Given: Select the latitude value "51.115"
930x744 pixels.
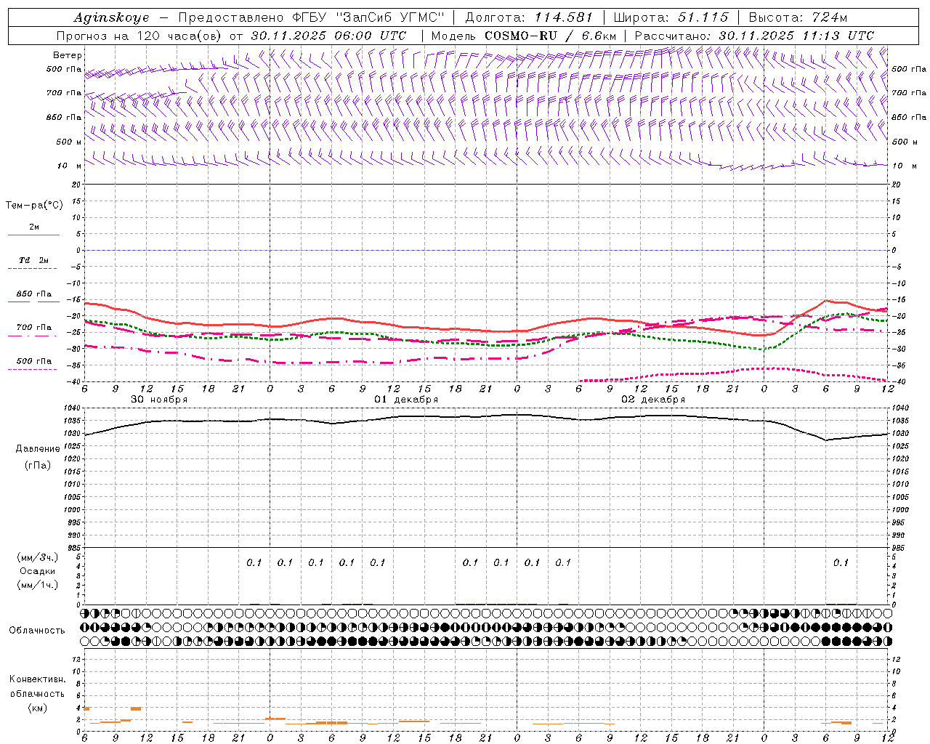Looking at the screenshot, I should point(703,17).
